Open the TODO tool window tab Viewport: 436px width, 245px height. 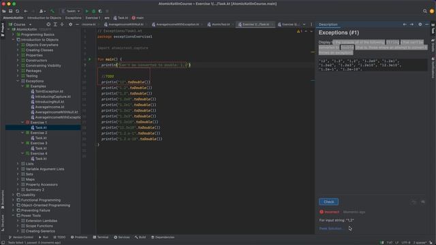[x=59, y=238]
